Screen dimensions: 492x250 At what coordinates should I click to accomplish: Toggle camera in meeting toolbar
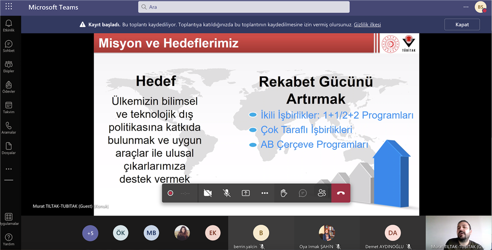pyautogui.click(x=208, y=194)
